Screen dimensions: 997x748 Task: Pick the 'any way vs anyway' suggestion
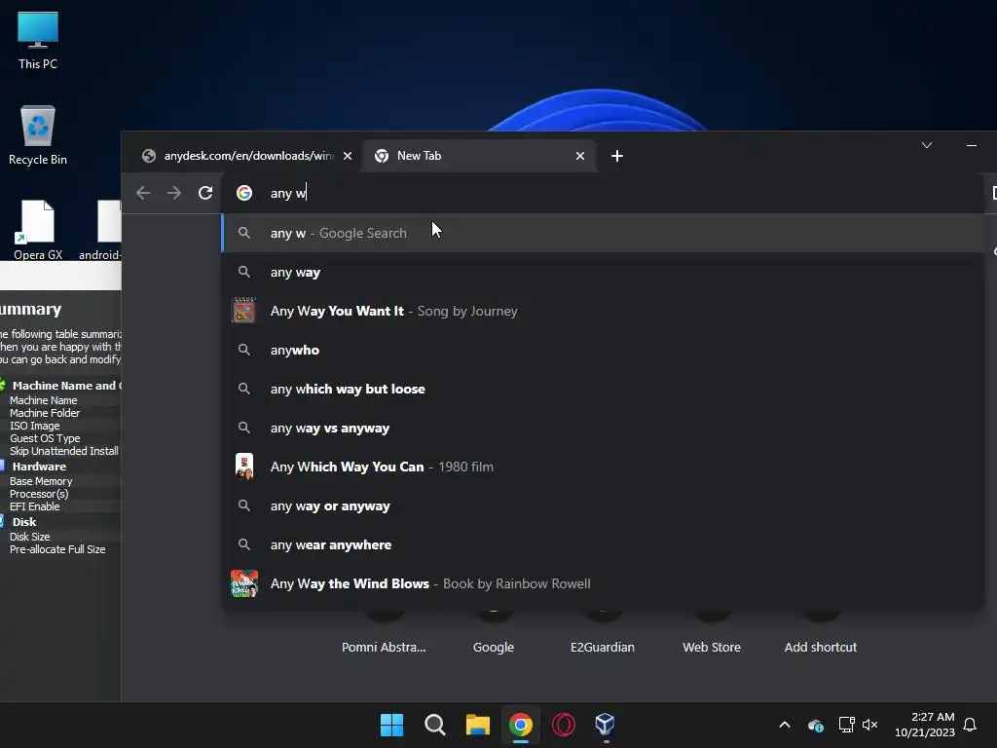(603, 429)
